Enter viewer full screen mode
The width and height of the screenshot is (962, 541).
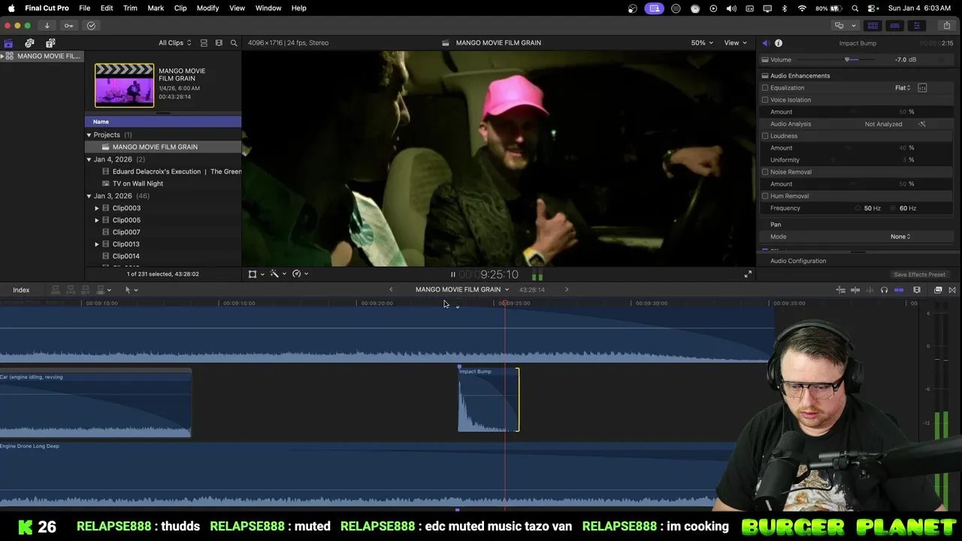pyautogui.click(x=748, y=274)
